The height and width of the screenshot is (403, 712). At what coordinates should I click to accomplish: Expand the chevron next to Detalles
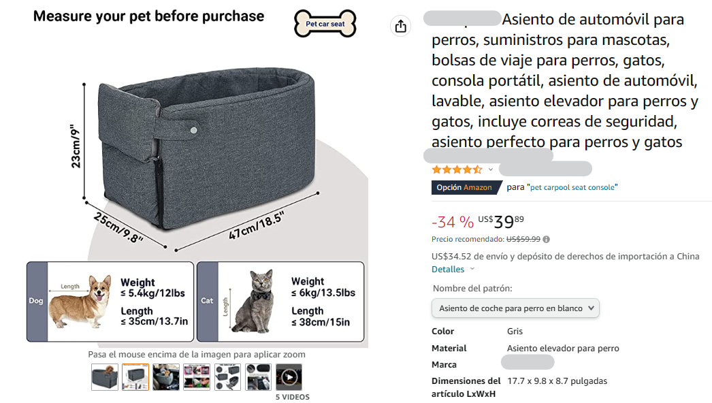point(472,268)
